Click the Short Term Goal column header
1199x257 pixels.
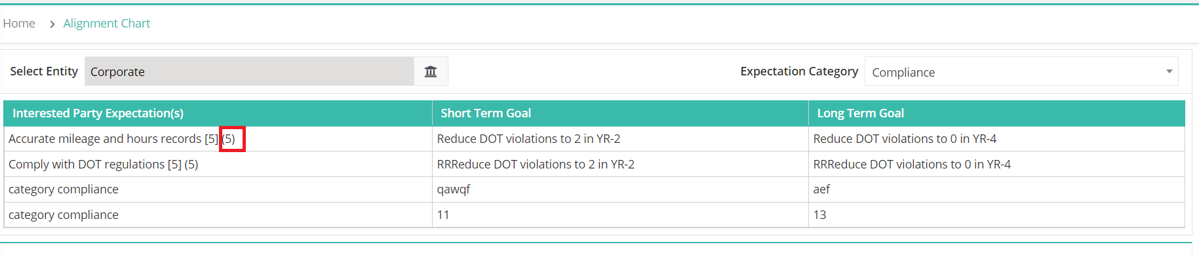pyautogui.click(x=486, y=113)
